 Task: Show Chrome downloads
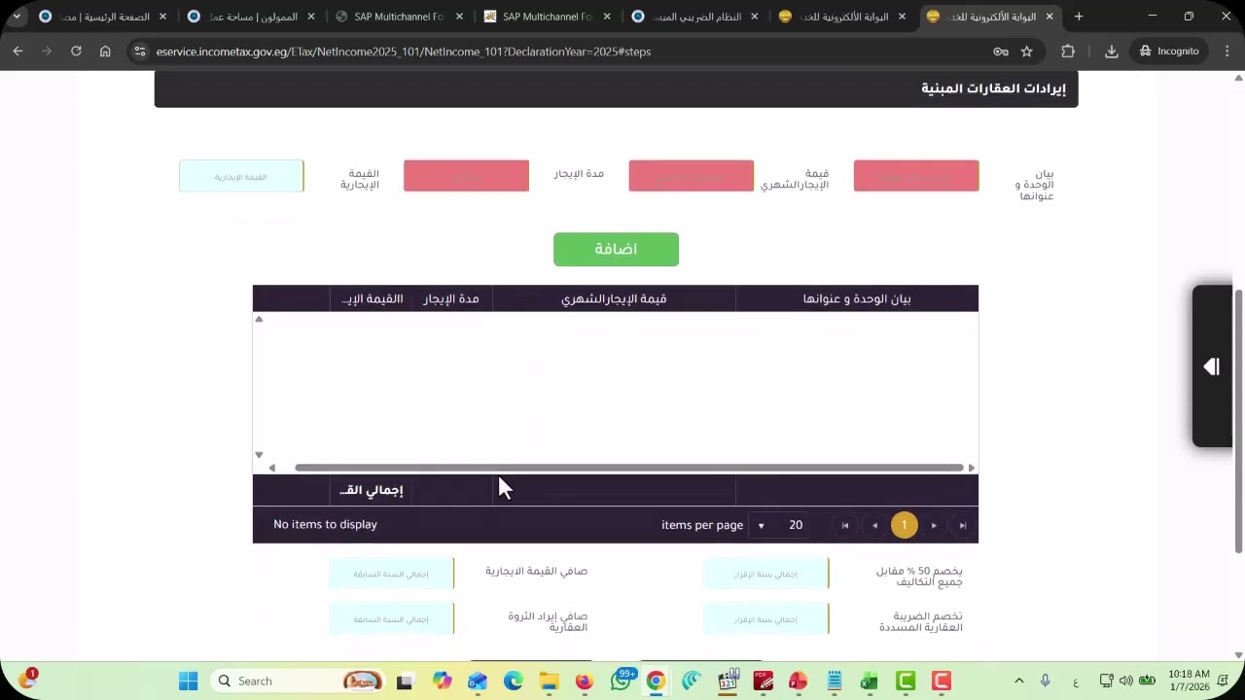pos(1112,52)
